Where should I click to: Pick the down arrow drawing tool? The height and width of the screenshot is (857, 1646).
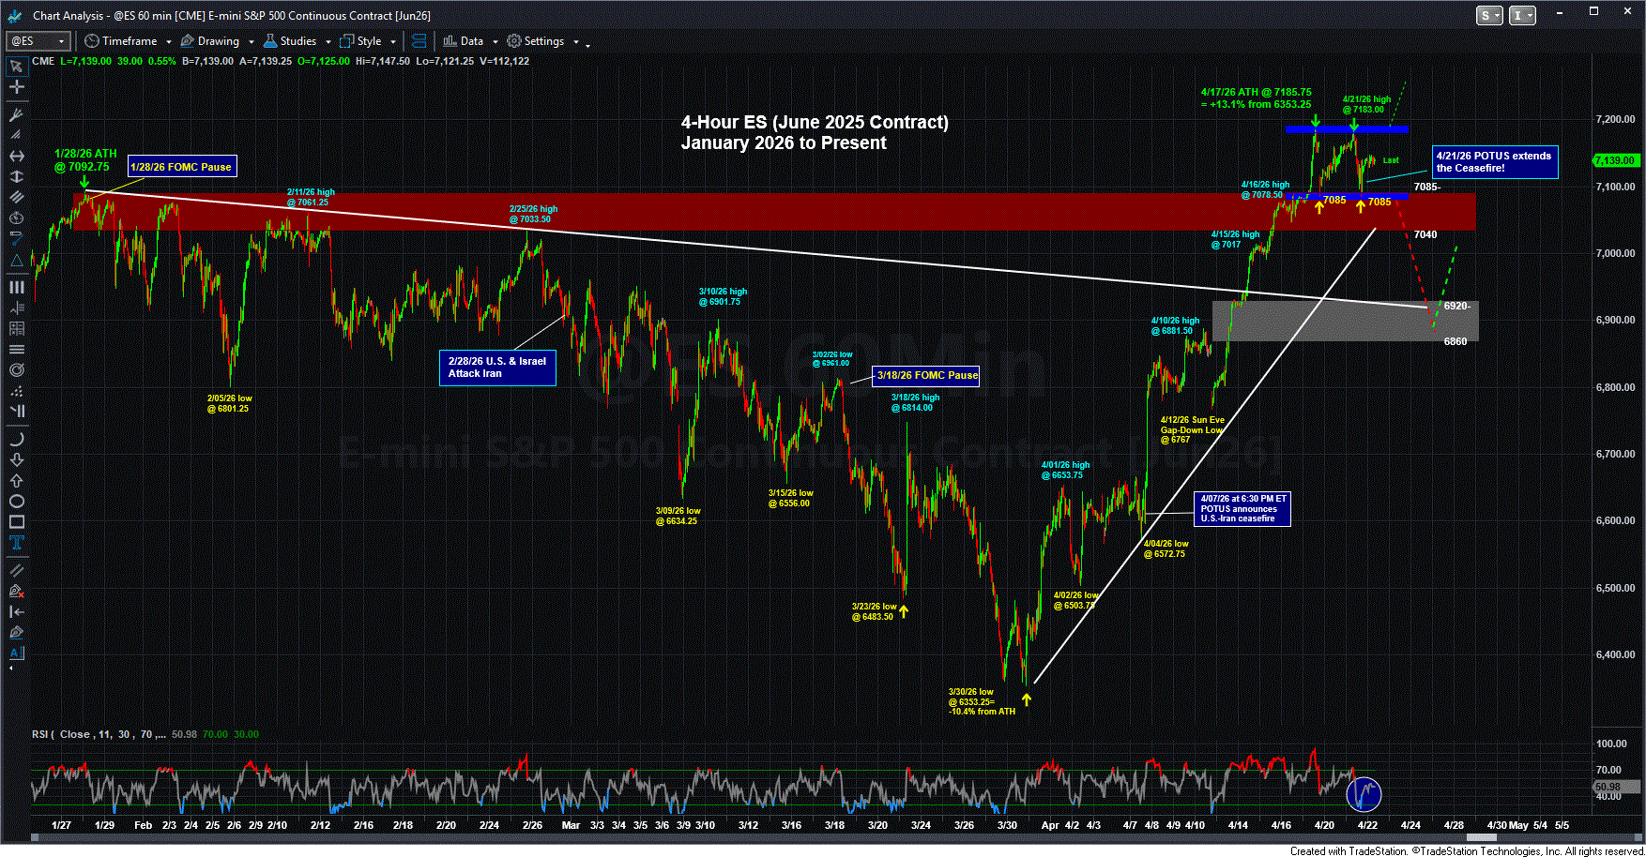[x=16, y=459]
